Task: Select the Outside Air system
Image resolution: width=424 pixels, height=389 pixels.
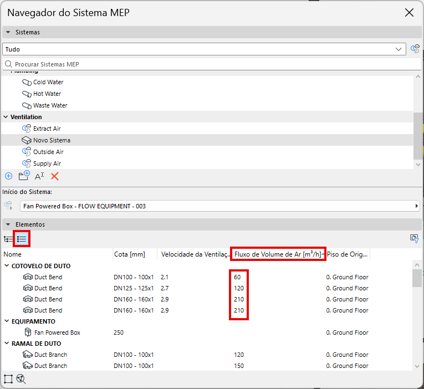Action: point(207,152)
